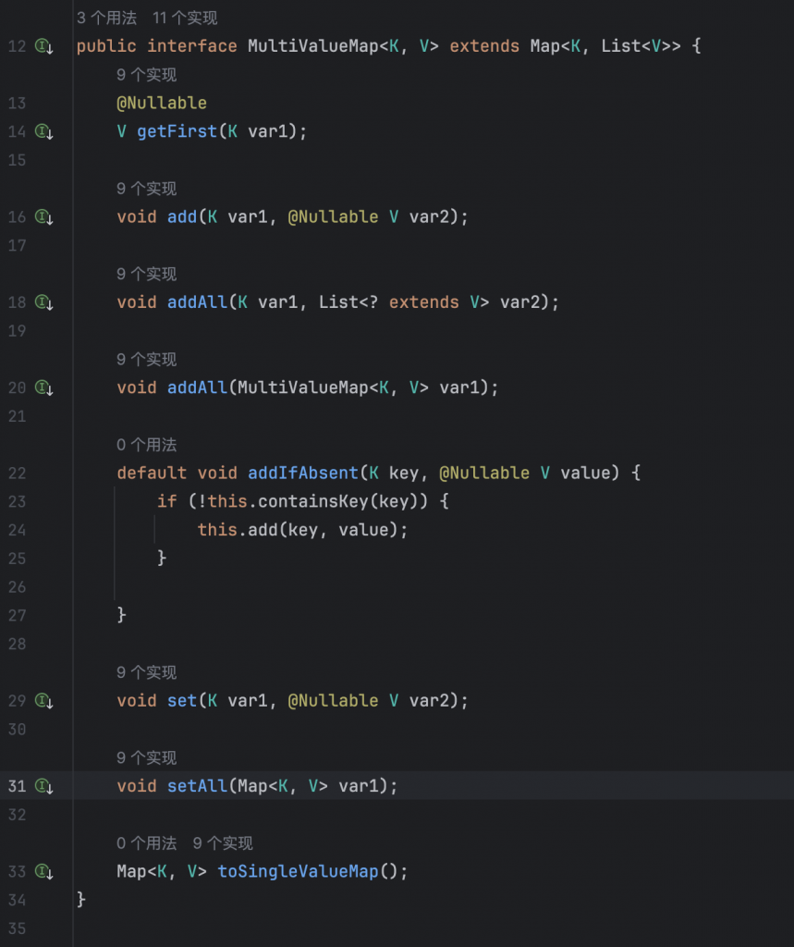Click gutter icon on highlighted setAll line
Image resolution: width=794 pixels, height=947 pixels.
(43, 786)
